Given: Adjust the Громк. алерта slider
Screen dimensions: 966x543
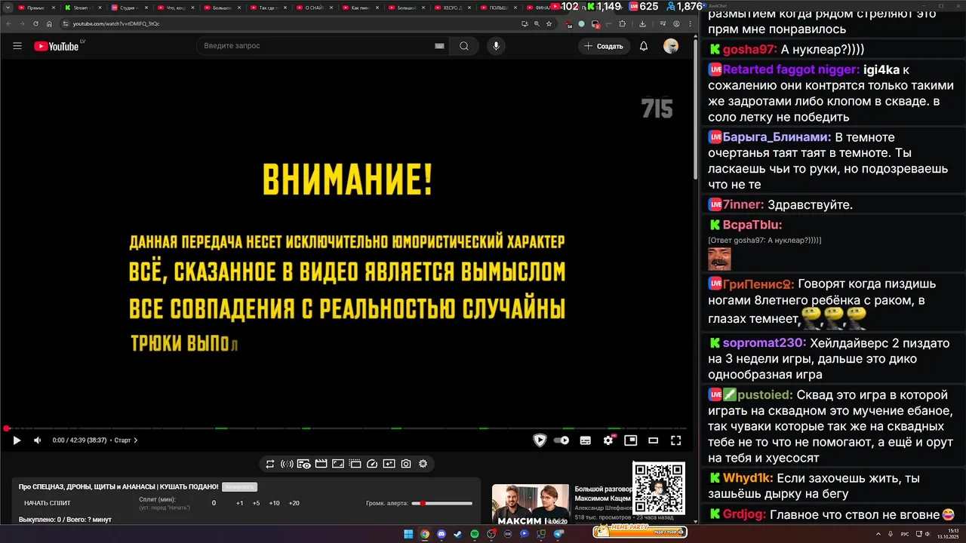Looking at the screenshot, I should (442, 503).
